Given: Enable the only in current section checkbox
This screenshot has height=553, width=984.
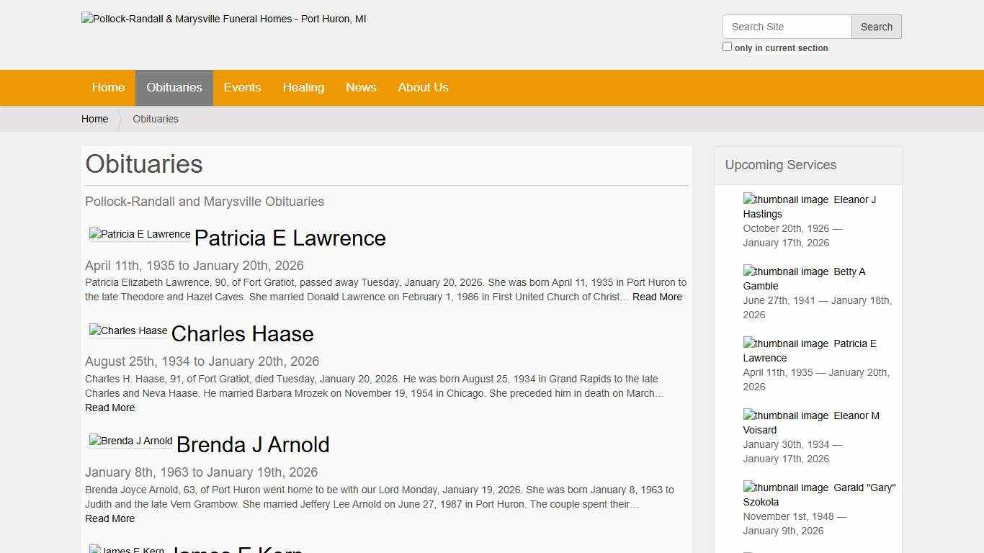Looking at the screenshot, I should point(727,47).
